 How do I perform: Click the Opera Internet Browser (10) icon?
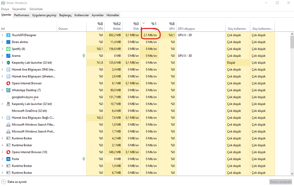tap(8, 152)
